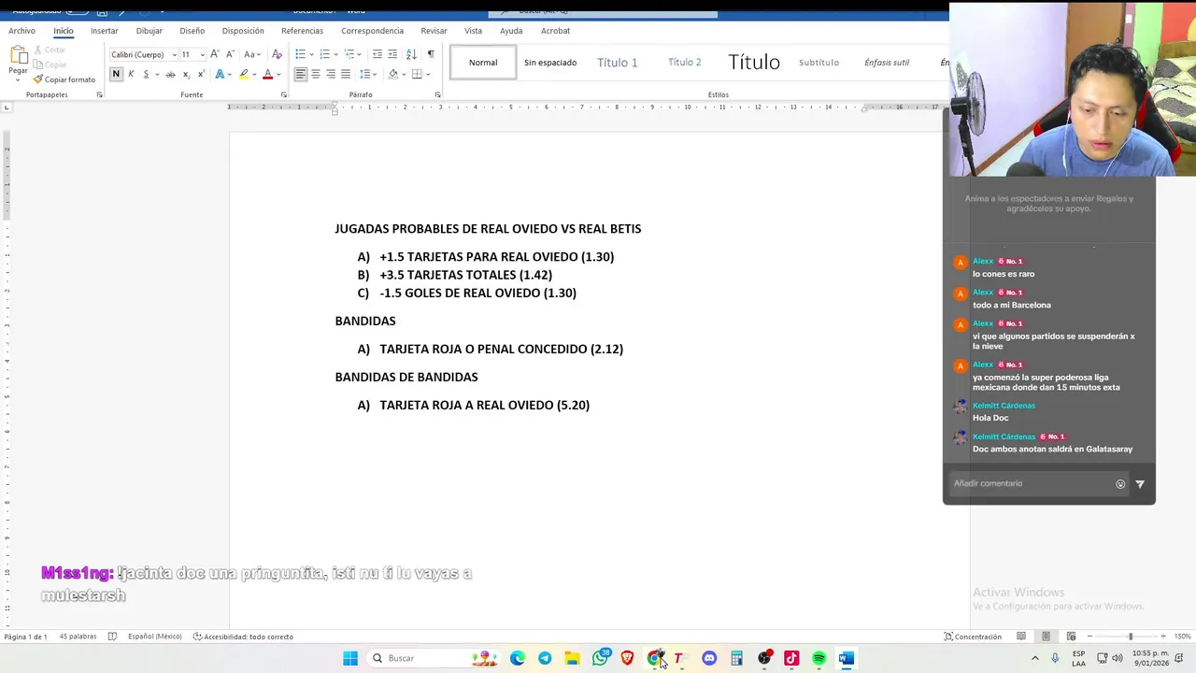Click Accesibilidad: todo correcto status
This screenshot has height=673, width=1196.
pos(243,637)
